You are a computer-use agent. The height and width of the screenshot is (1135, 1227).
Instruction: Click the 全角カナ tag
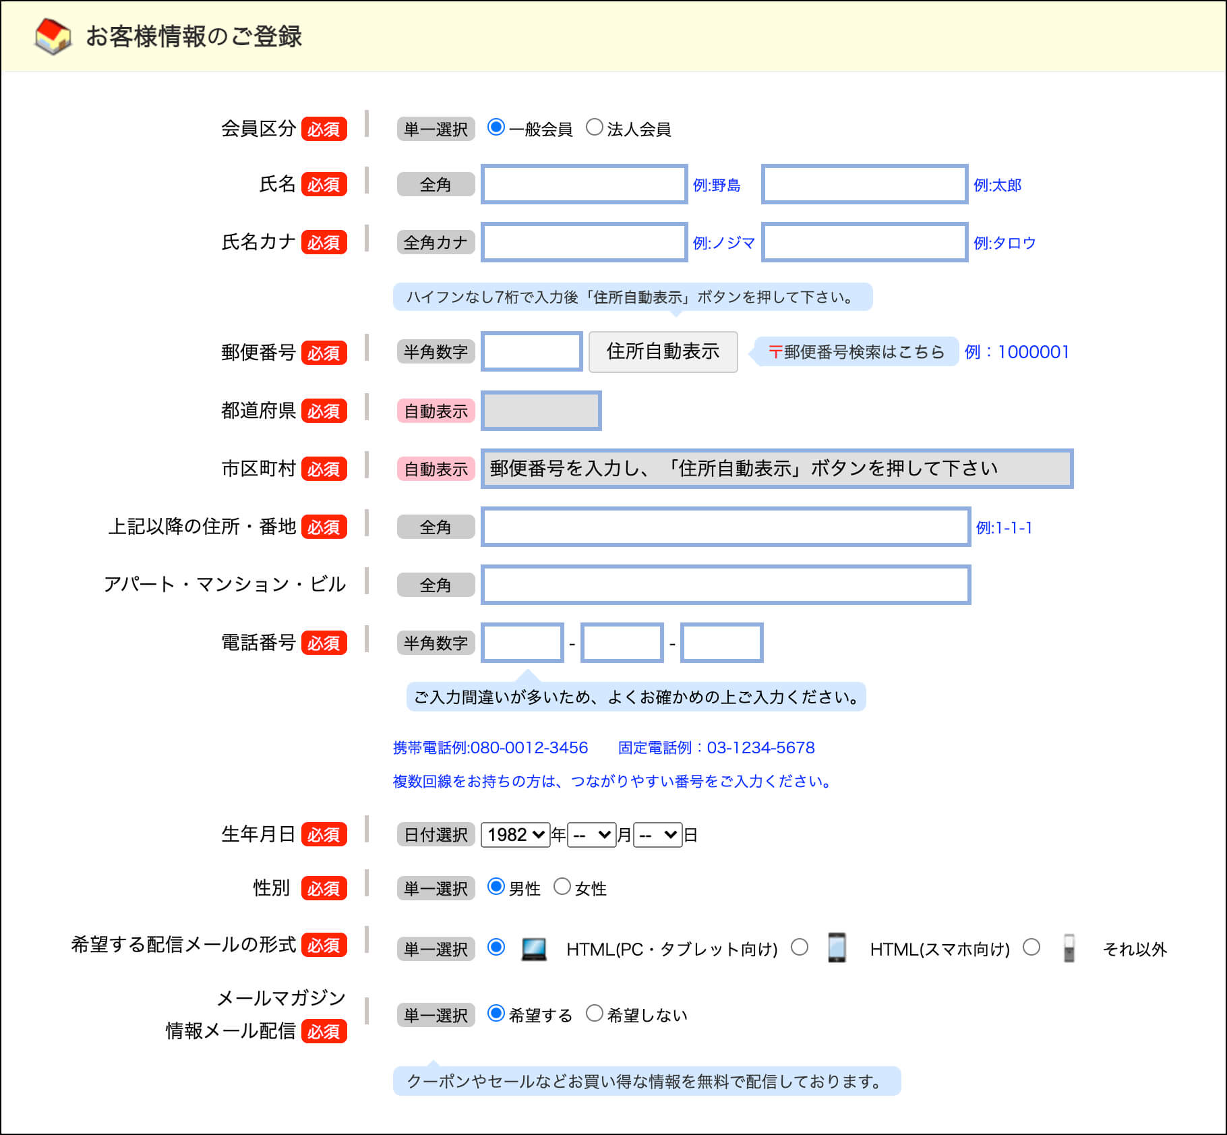point(436,242)
